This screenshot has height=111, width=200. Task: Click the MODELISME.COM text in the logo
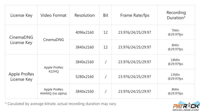[185, 109]
